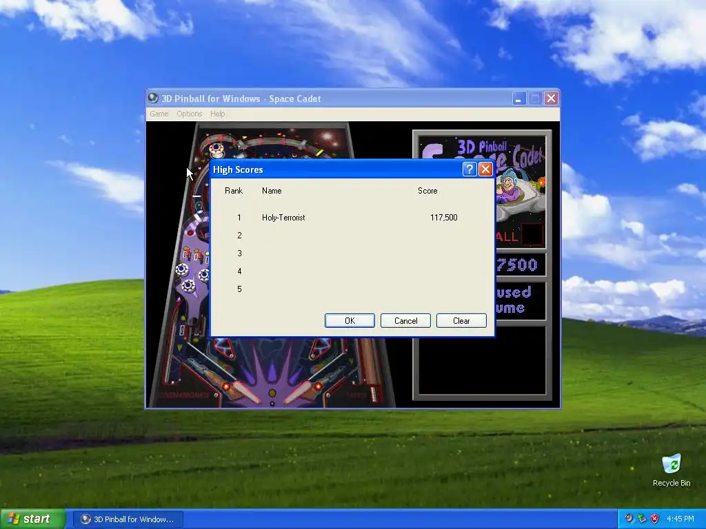This screenshot has height=529, width=706.
Task: Click the Rank column header
Action: 234,191
